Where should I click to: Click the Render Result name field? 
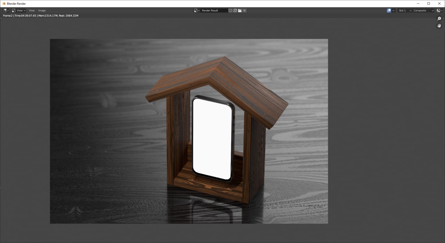[x=214, y=10]
